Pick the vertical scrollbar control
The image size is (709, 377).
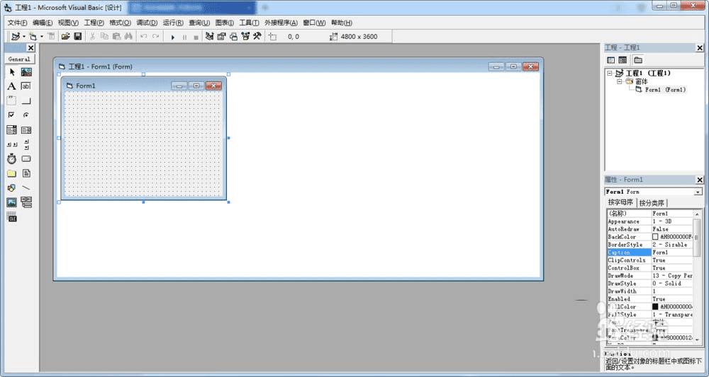pyautogui.click(x=26, y=144)
